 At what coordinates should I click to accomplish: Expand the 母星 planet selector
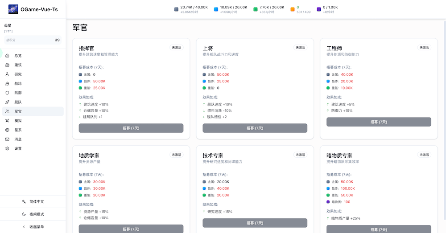tap(33, 28)
